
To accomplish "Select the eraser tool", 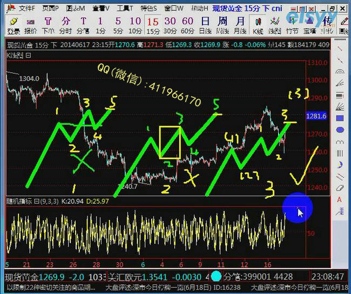I will point(340,188).
